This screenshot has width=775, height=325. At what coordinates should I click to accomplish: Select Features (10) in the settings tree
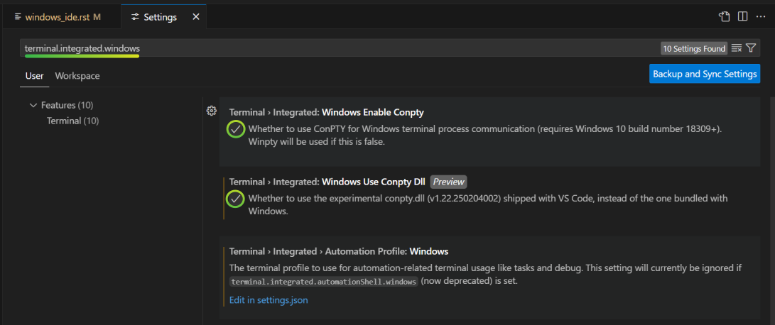coord(67,105)
